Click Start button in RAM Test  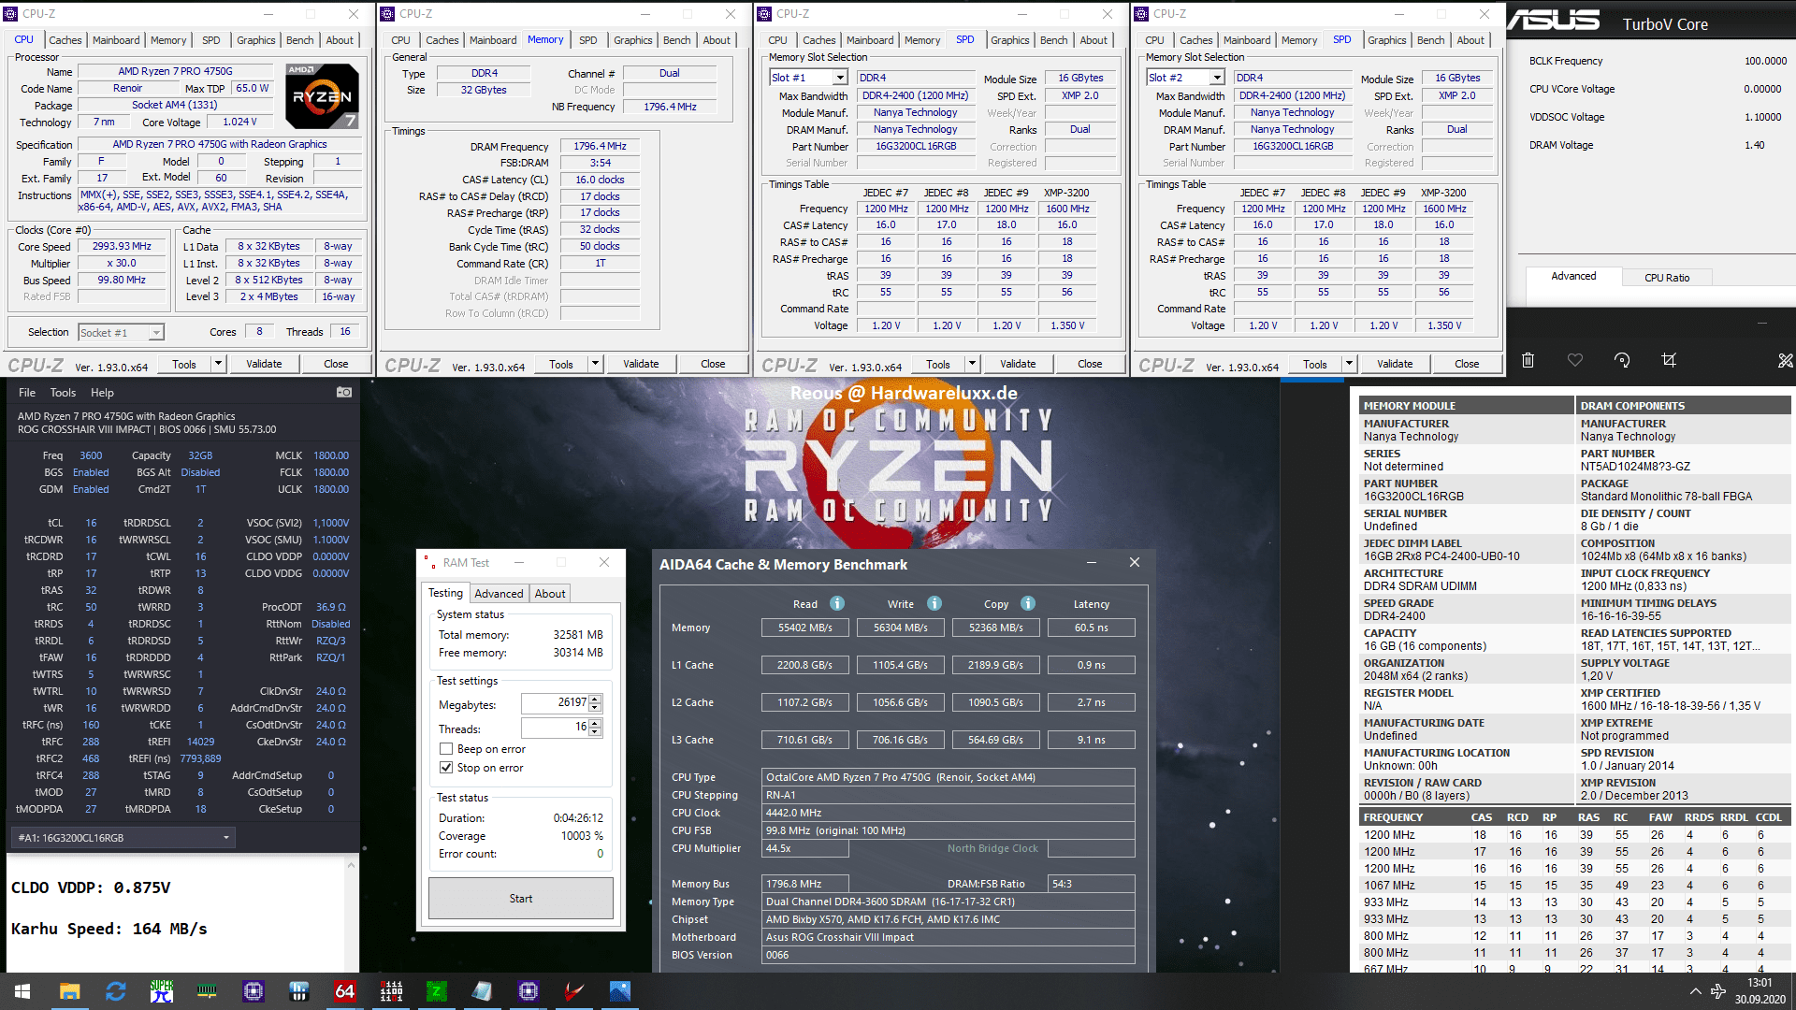point(521,899)
